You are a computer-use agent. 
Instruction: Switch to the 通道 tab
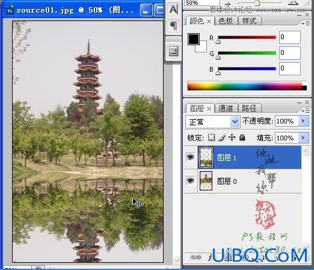tap(226, 108)
